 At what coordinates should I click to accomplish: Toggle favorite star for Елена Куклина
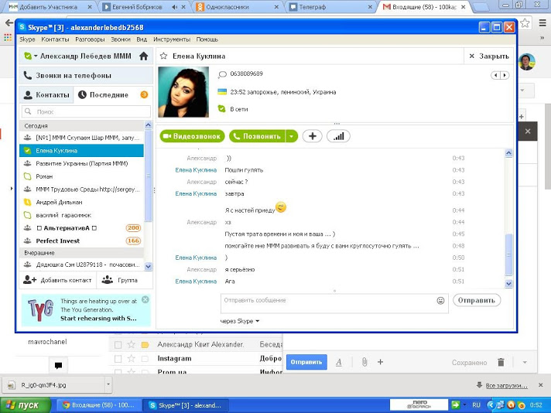[x=163, y=56]
